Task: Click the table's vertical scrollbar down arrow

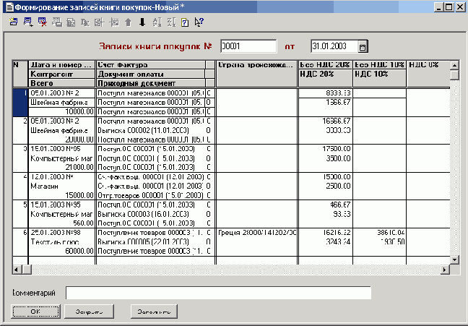Action: point(454,259)
